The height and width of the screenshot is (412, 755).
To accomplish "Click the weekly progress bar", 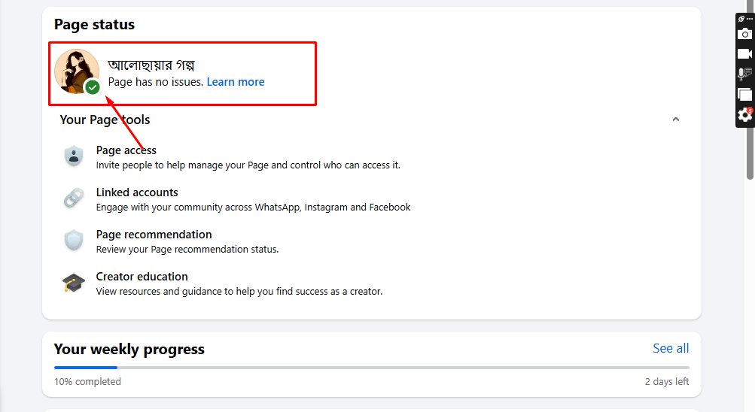I will click(371, 368).
